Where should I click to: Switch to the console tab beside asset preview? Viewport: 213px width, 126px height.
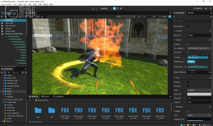pos(47,96)
